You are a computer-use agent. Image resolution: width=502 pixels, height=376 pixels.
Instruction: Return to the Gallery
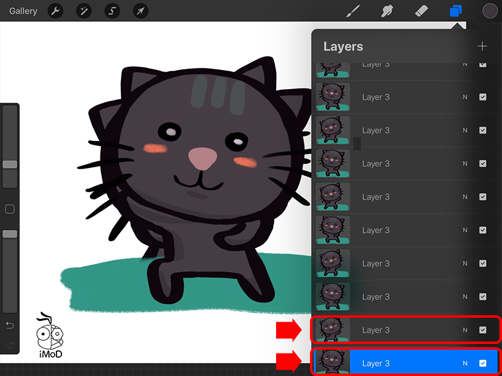pos(23,11)
